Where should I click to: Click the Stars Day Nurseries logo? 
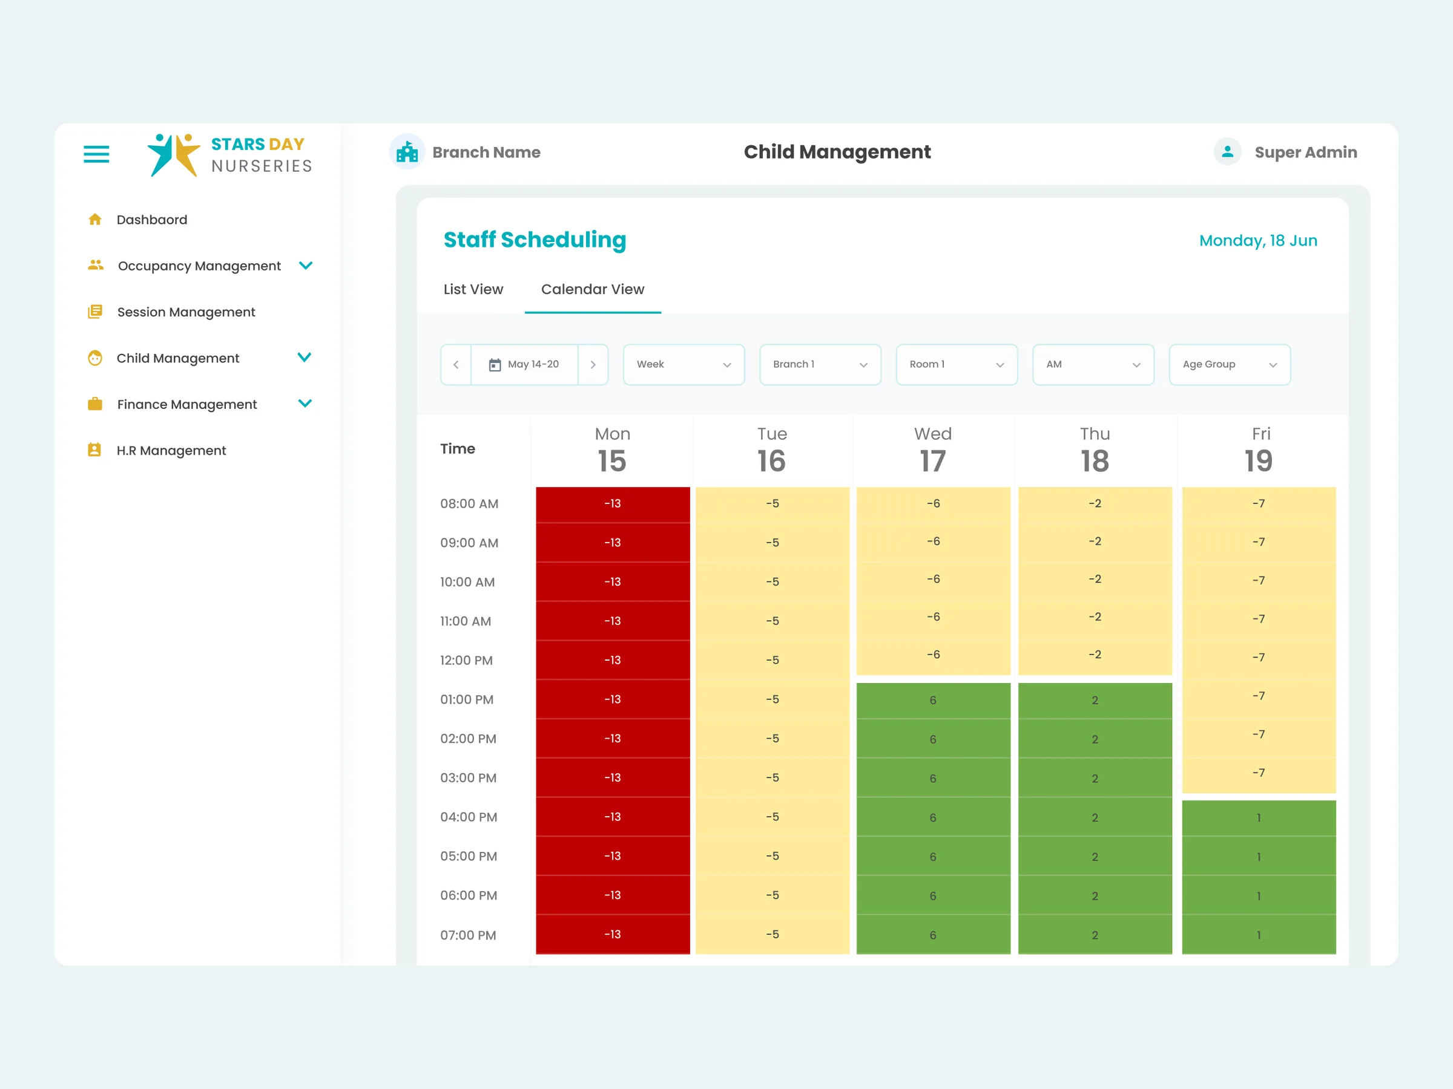point(229,155)
